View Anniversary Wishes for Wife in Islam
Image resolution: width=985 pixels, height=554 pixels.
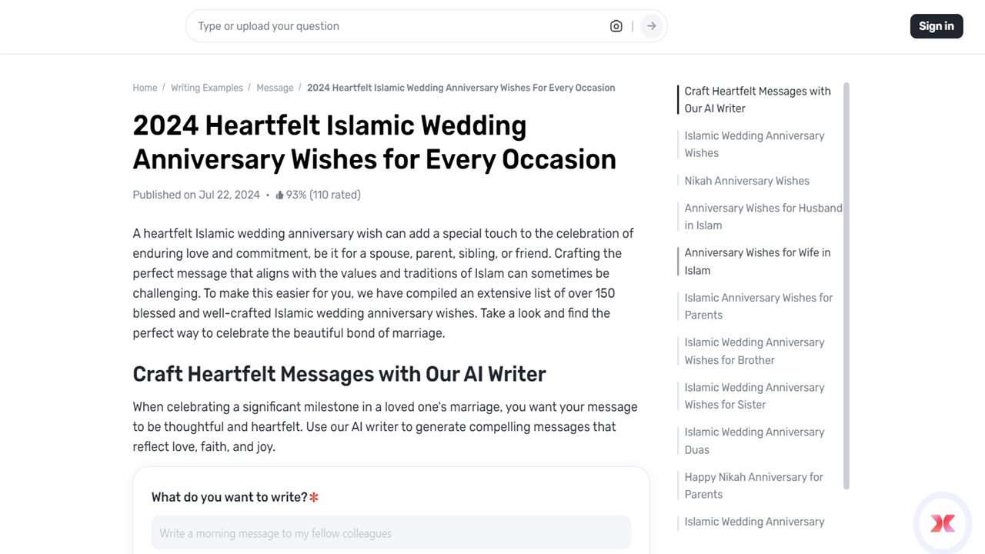(x=757, y=261)
